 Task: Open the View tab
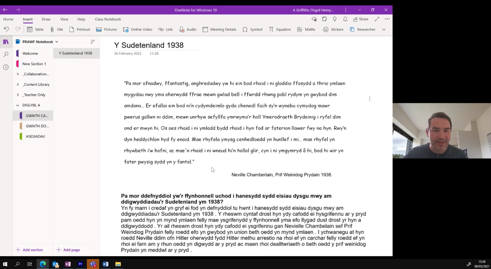[64, 19]
